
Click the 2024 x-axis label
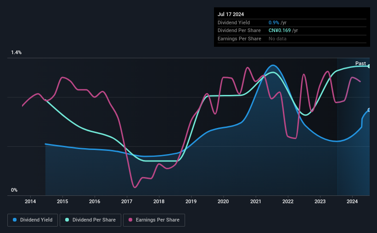click(352, 201)
